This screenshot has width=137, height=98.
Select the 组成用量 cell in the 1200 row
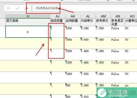(x=57, y=32)
